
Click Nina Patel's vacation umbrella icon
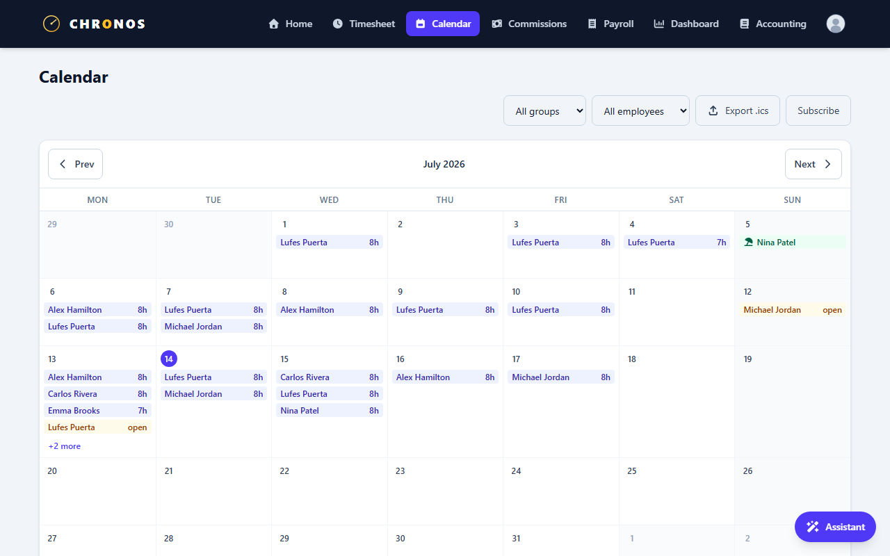pos(749,243)
